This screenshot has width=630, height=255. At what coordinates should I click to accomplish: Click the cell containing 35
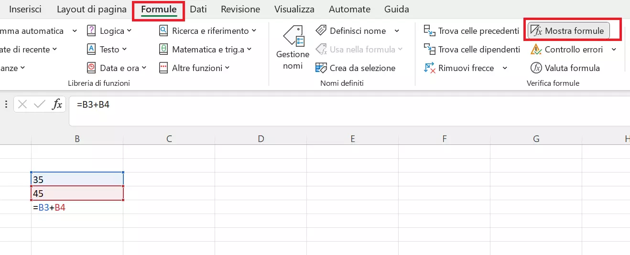point(77,179)
